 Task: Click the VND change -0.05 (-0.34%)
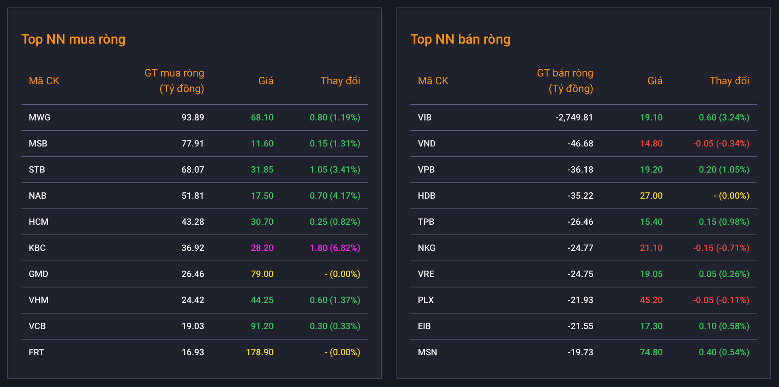pyautogui.click(x=721, y=144)
